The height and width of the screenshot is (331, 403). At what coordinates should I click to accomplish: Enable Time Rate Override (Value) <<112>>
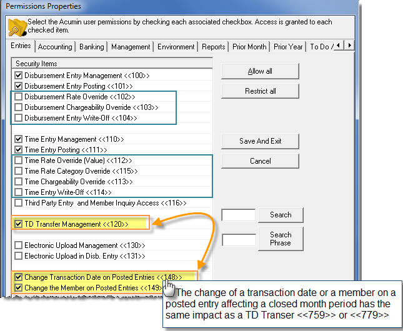(x=18, y=161)
